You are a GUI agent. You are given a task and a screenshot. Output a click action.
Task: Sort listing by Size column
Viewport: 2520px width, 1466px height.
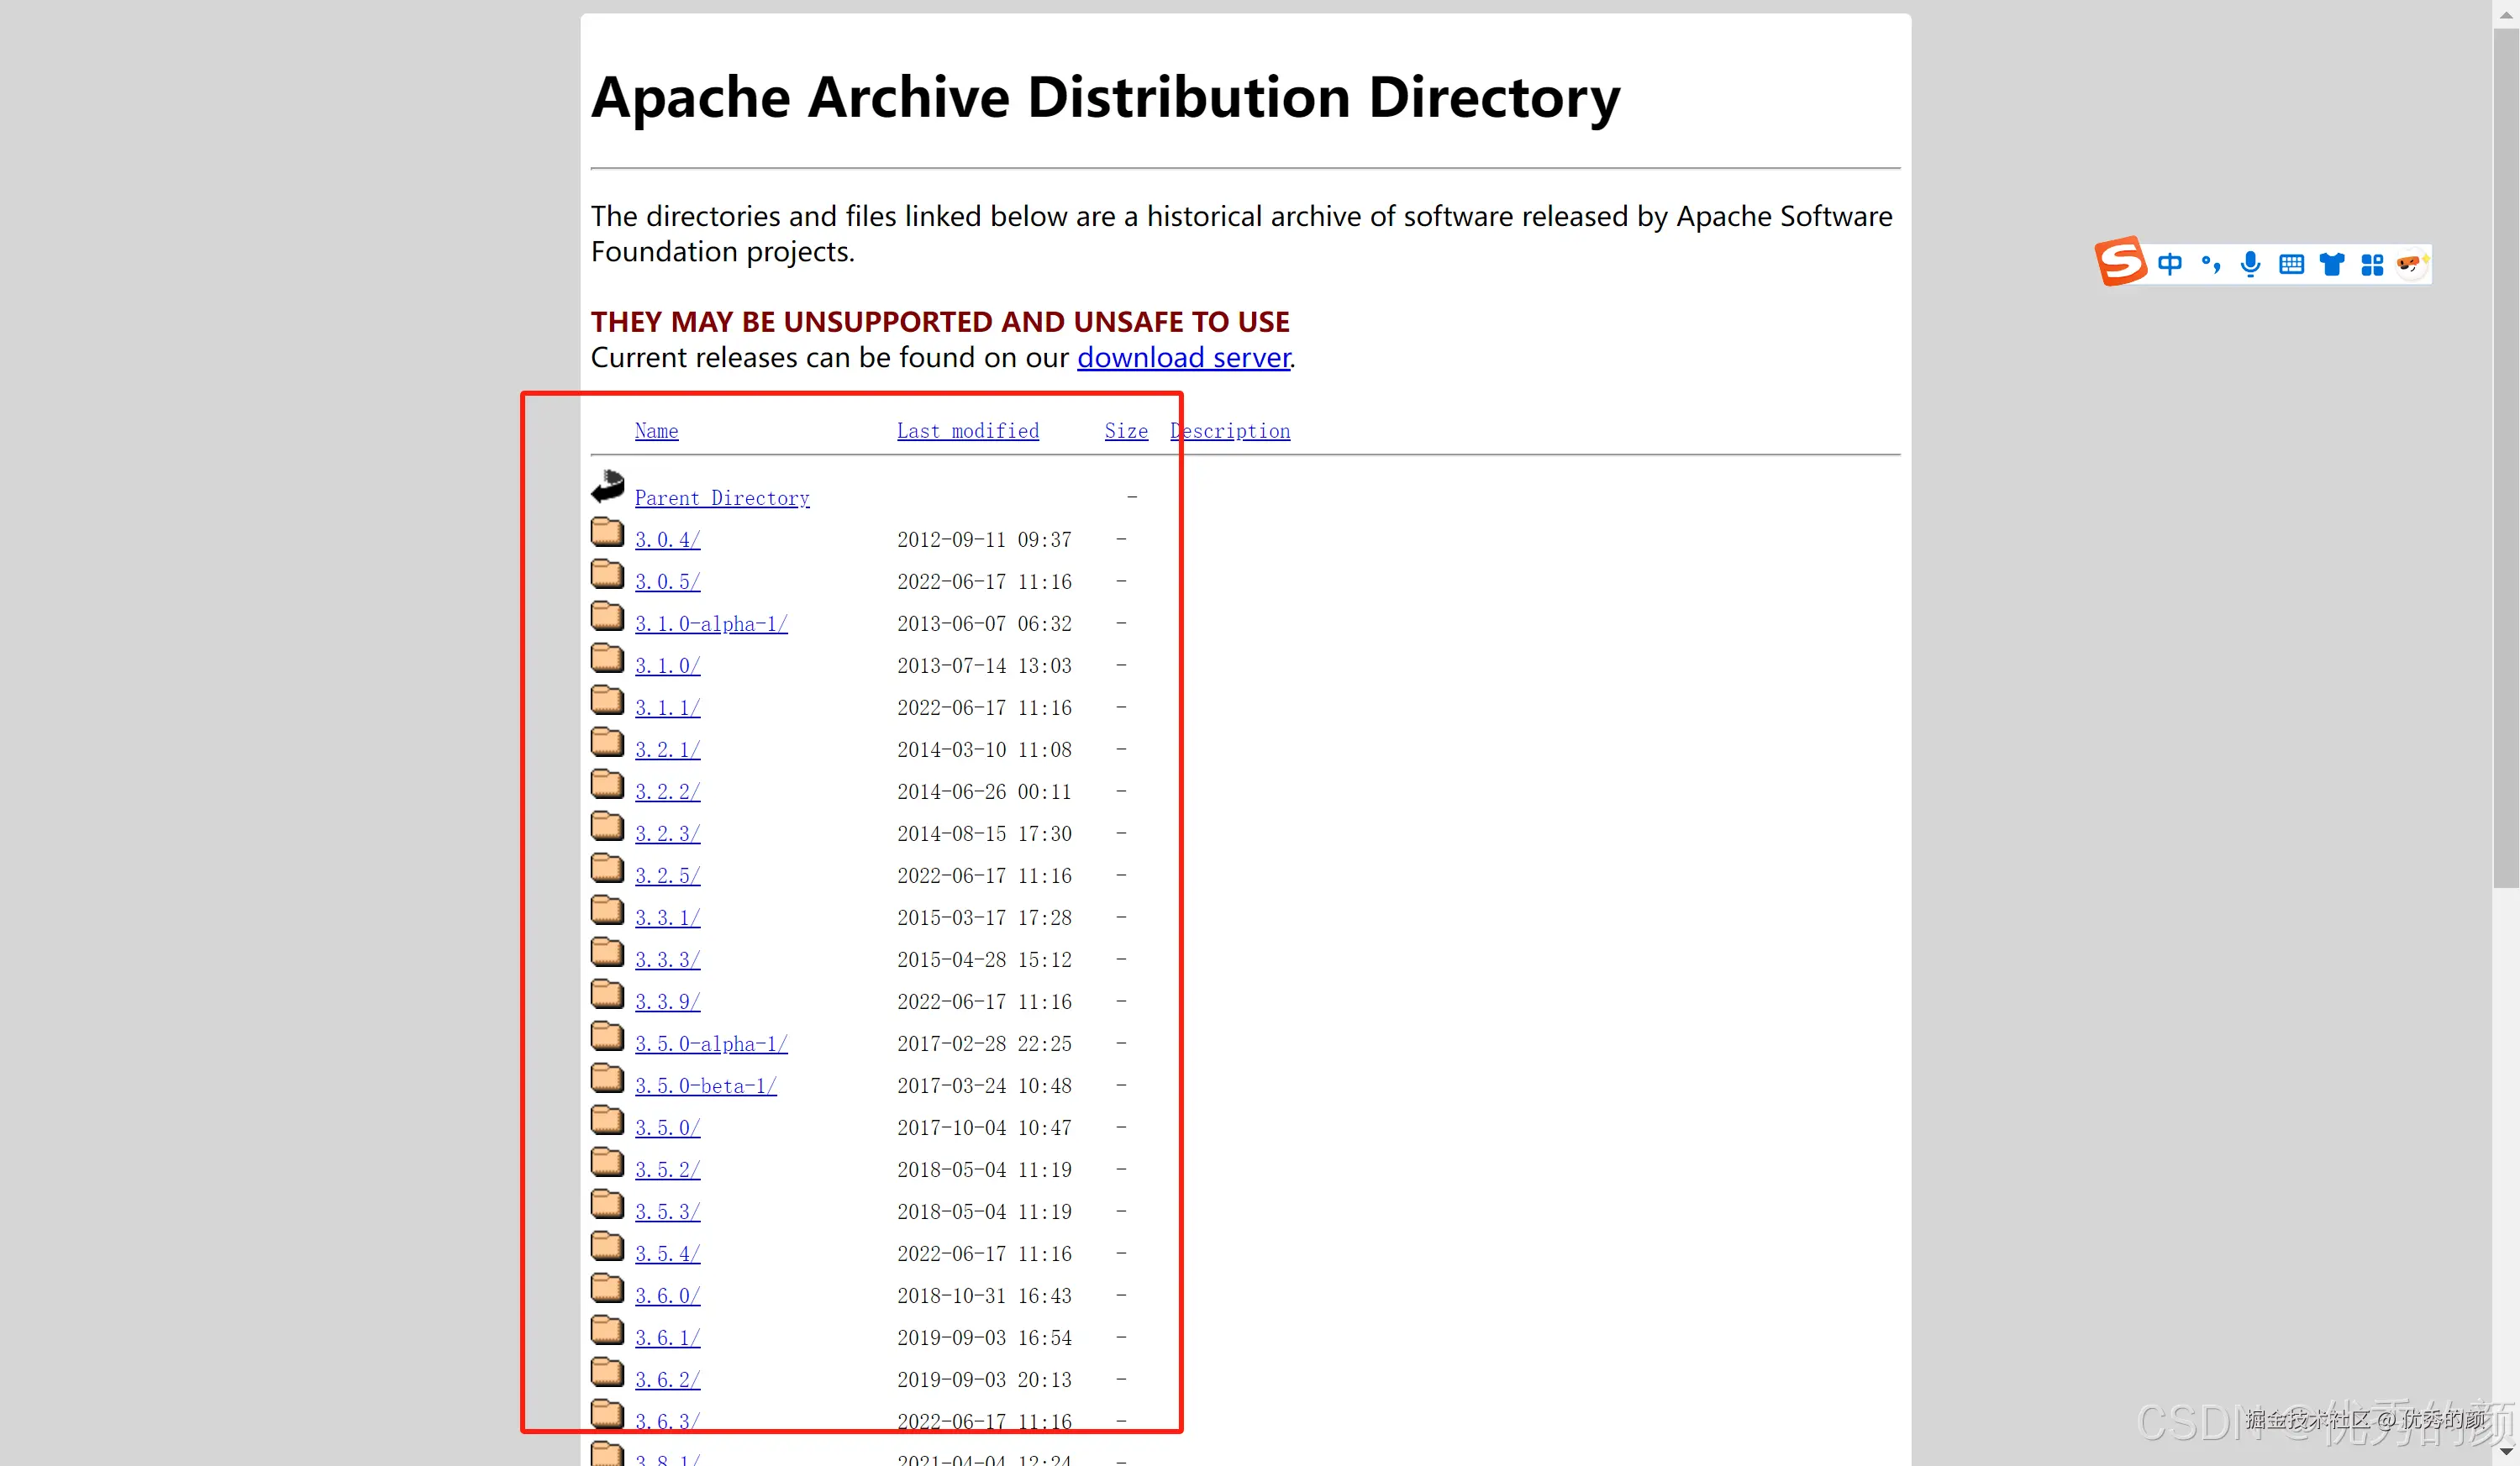click(1126, 431)
